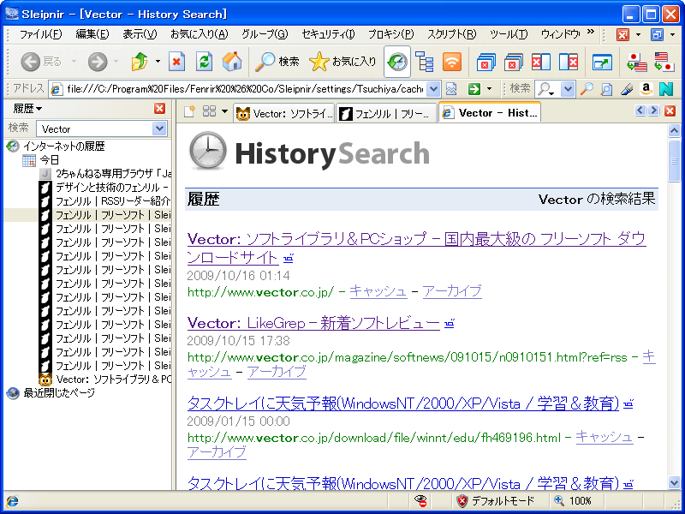Close tabs to the left icon

[x=541, y=62]
